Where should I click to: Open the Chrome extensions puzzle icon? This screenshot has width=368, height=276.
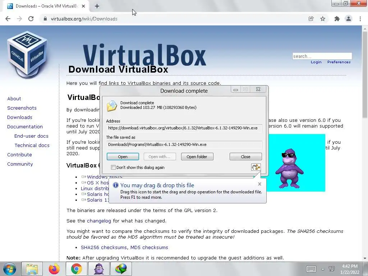pos(337,19)
